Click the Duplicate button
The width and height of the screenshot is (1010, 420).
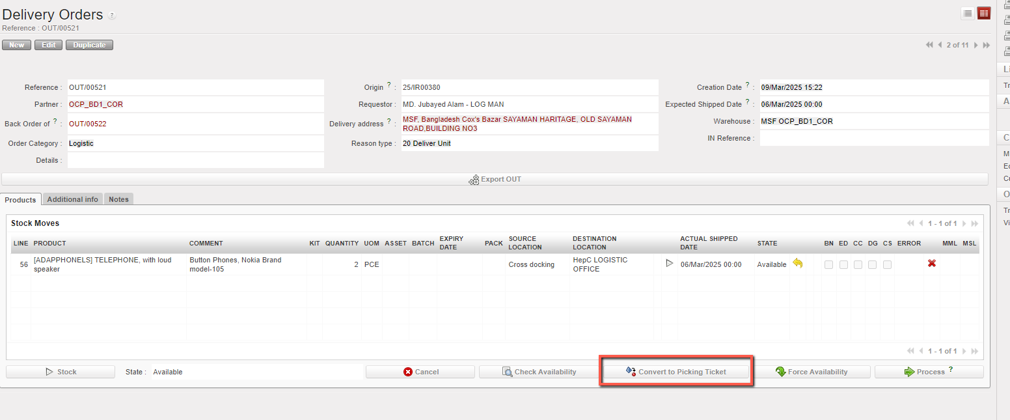coord(89,45)
